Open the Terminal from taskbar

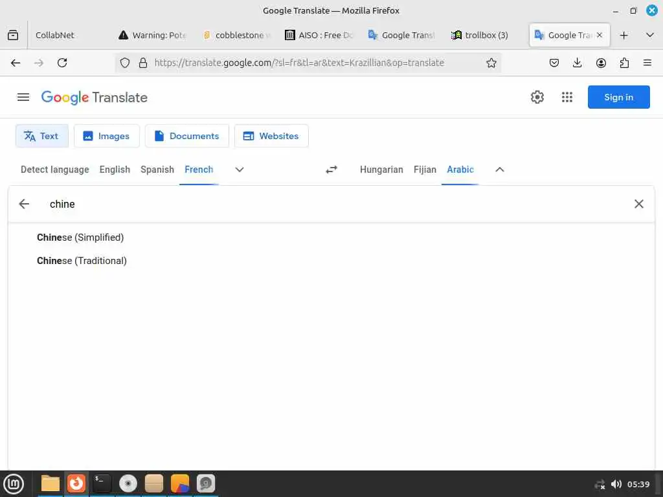(x=102, y=484)
